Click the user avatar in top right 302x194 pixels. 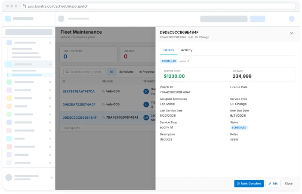[291, 18]
